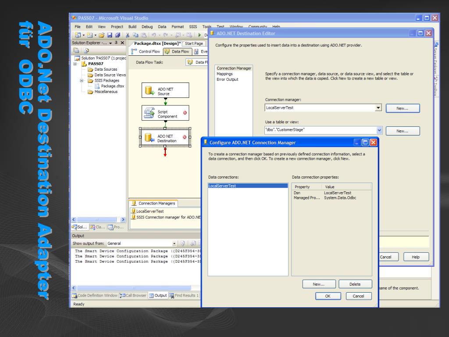Select the ADO NET Source component
The image size is (449, 337).
coord(165,90)
